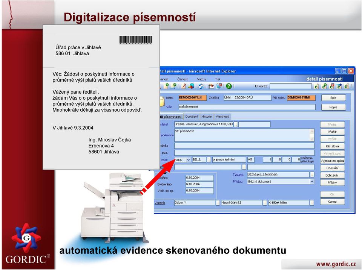Open the Činnosti menu

(x=183, y=79)
